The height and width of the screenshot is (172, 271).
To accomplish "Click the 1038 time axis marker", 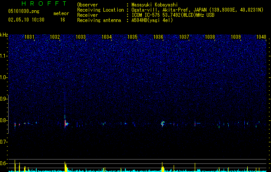I will [x=210, y=37].
